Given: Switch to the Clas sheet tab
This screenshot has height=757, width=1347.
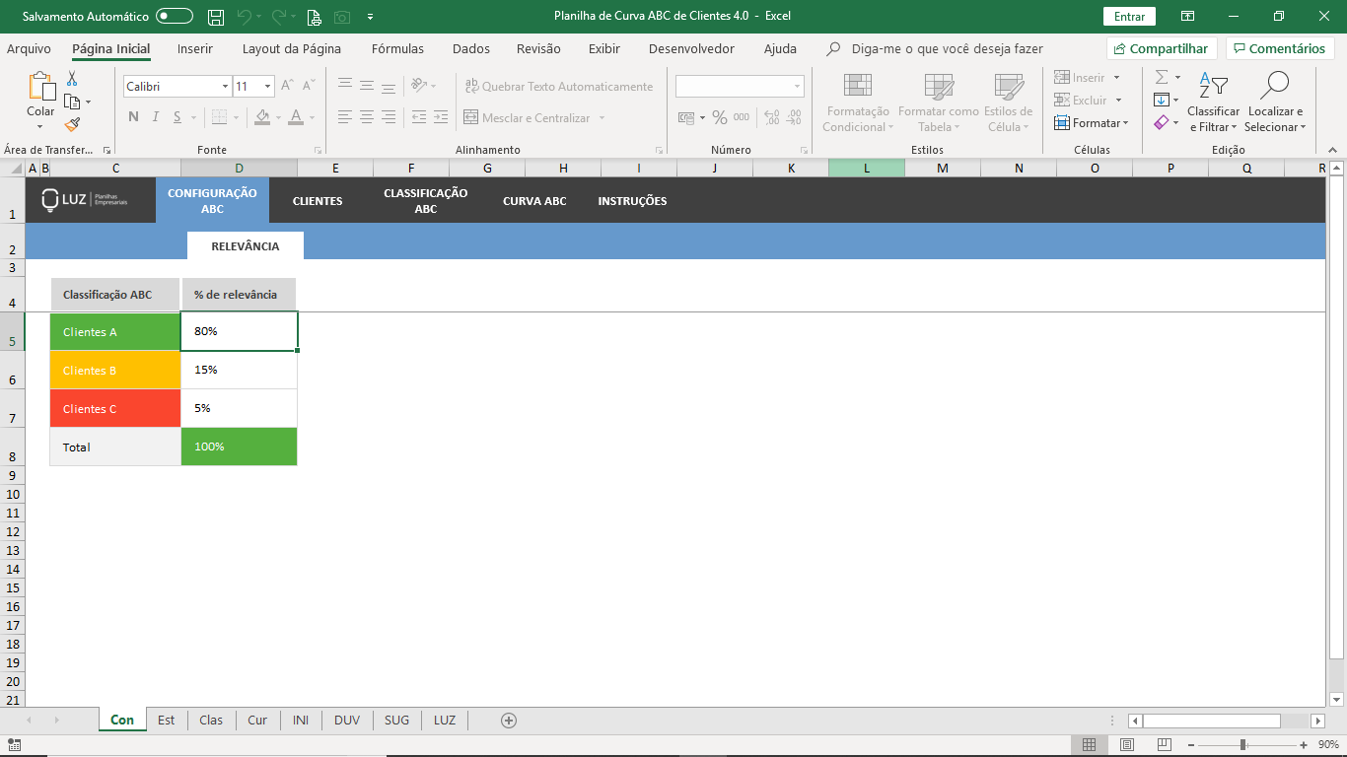Looking at the screenshot, I should tap(211, 721).
